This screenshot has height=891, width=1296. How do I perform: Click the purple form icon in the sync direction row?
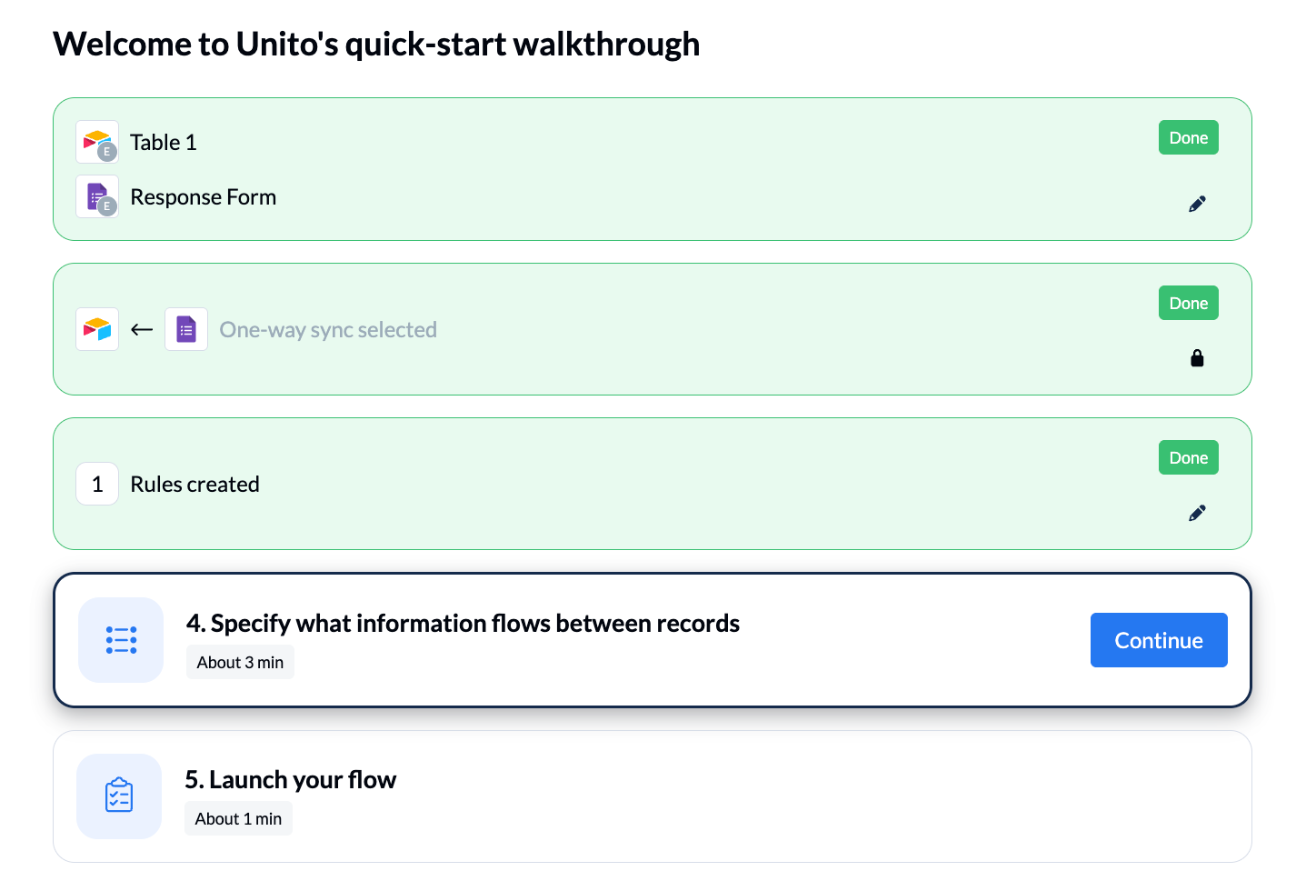pyautogui.click(x=186, y=329)
